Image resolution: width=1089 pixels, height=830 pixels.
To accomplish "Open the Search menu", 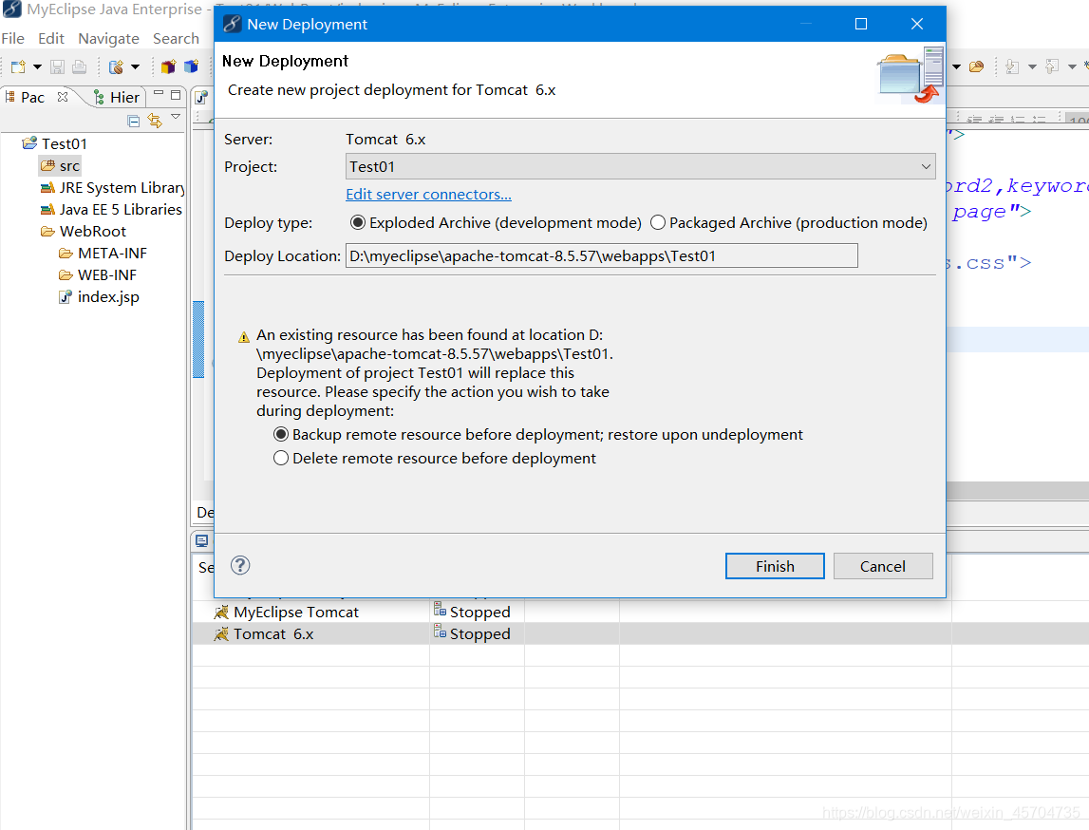I will point(176,38).
